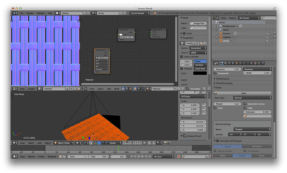
Task: Open the Source Generated dropdown
Action: tap(198, 48)
